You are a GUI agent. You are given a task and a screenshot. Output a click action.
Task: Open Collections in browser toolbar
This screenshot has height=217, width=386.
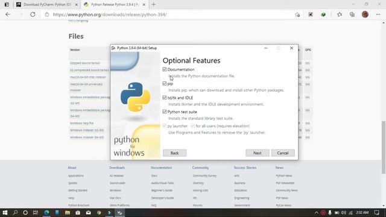click(x=352, y=14)
